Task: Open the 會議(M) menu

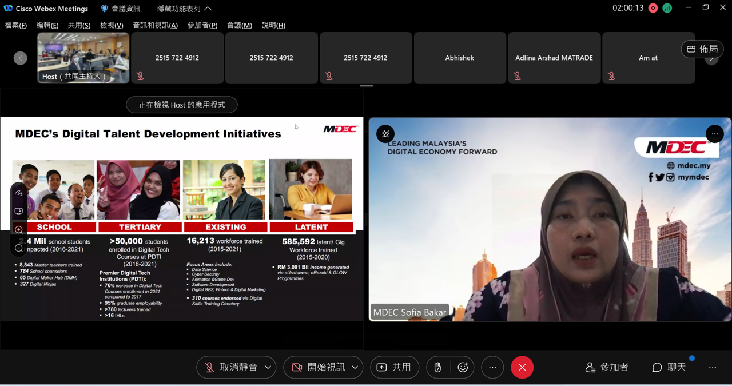Action: tap(240, 25)
